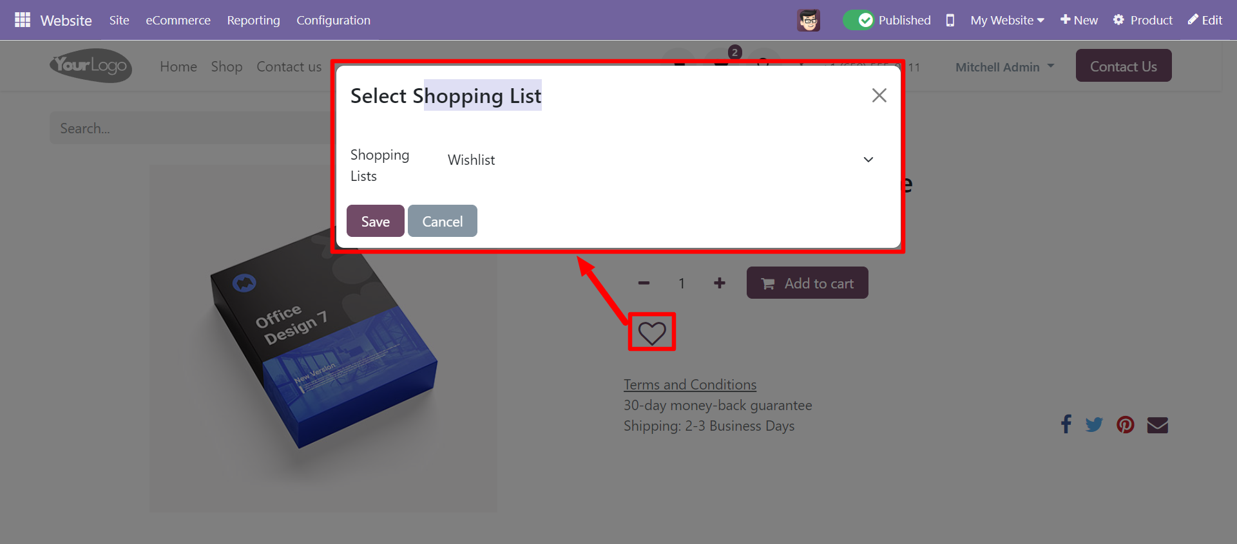The width and height of the screenshot is (1237, 544).
Task: Open Terms and Conditions link
Action: pos(690,384)
